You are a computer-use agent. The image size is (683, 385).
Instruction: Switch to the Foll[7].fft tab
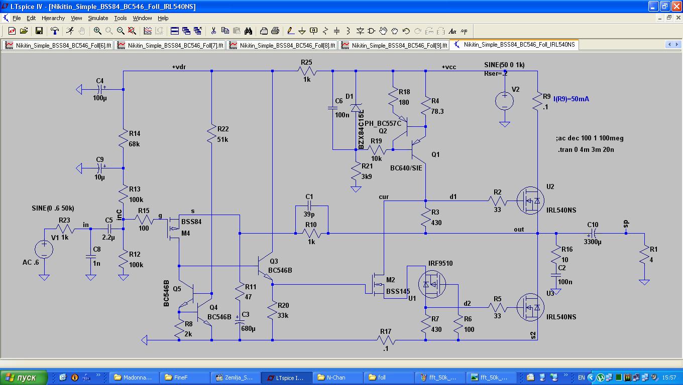[170, 45]
